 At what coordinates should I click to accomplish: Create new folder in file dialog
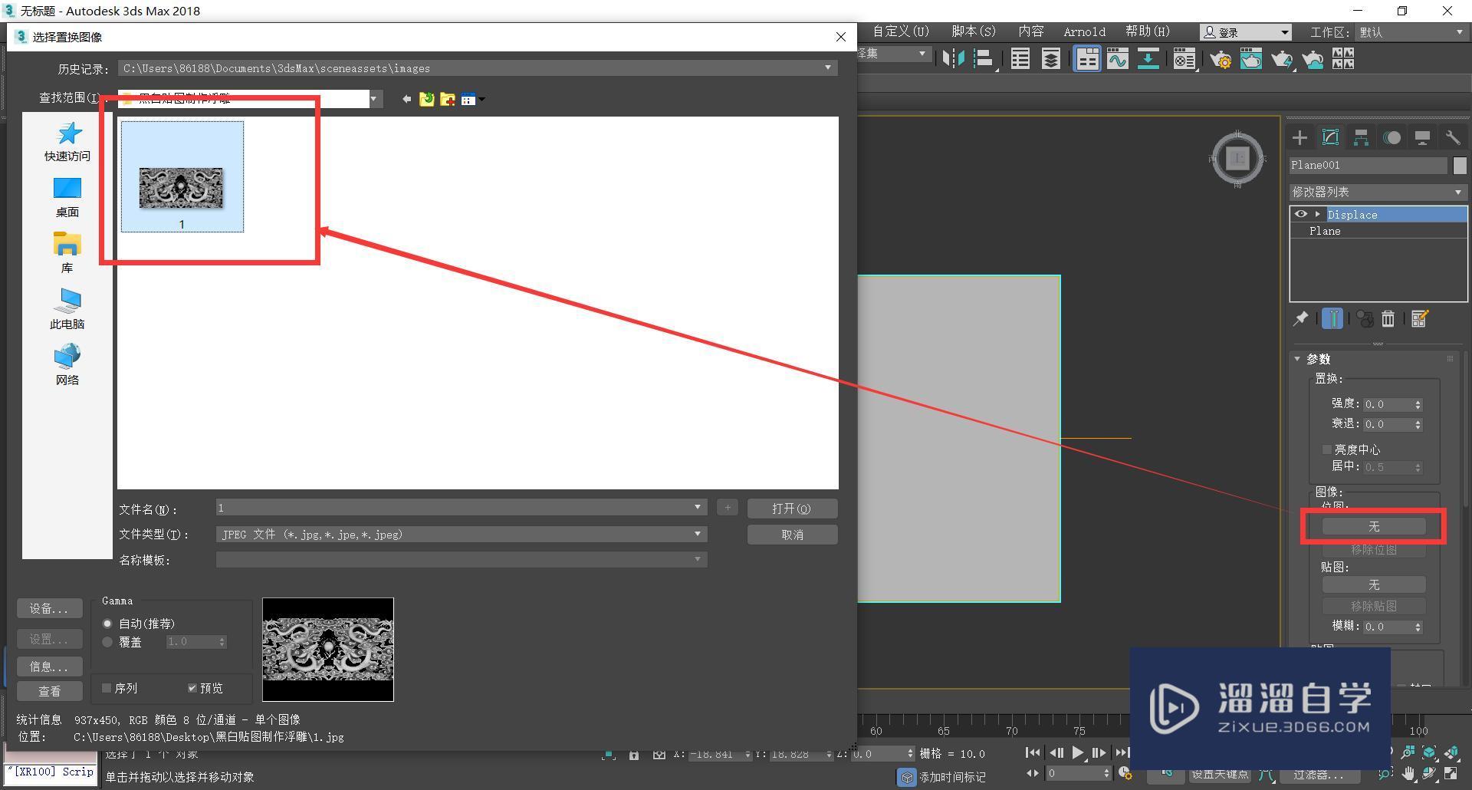[448, 99]
